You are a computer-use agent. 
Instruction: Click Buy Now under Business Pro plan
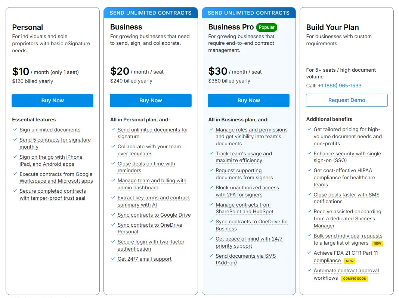[248, 100]
